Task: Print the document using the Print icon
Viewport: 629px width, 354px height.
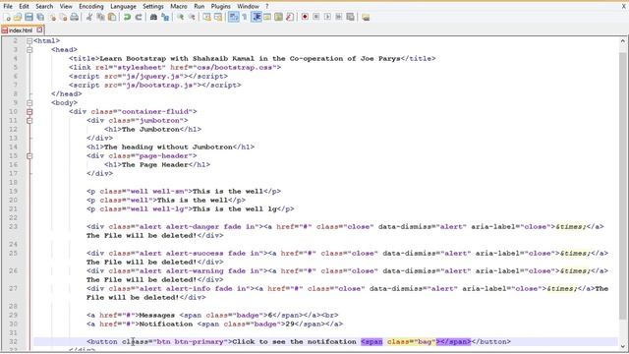Action: tap(75, 17)
